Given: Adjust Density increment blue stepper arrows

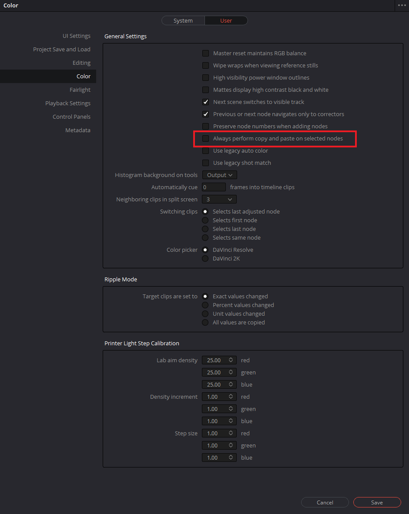Looking at the screenshot, I should tap(231, 421).
